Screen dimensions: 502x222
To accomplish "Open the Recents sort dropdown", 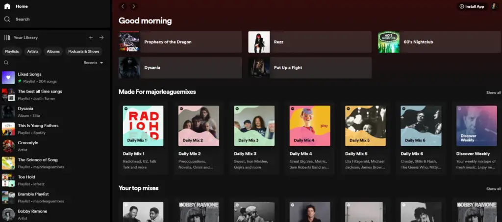I will (94, 63).
